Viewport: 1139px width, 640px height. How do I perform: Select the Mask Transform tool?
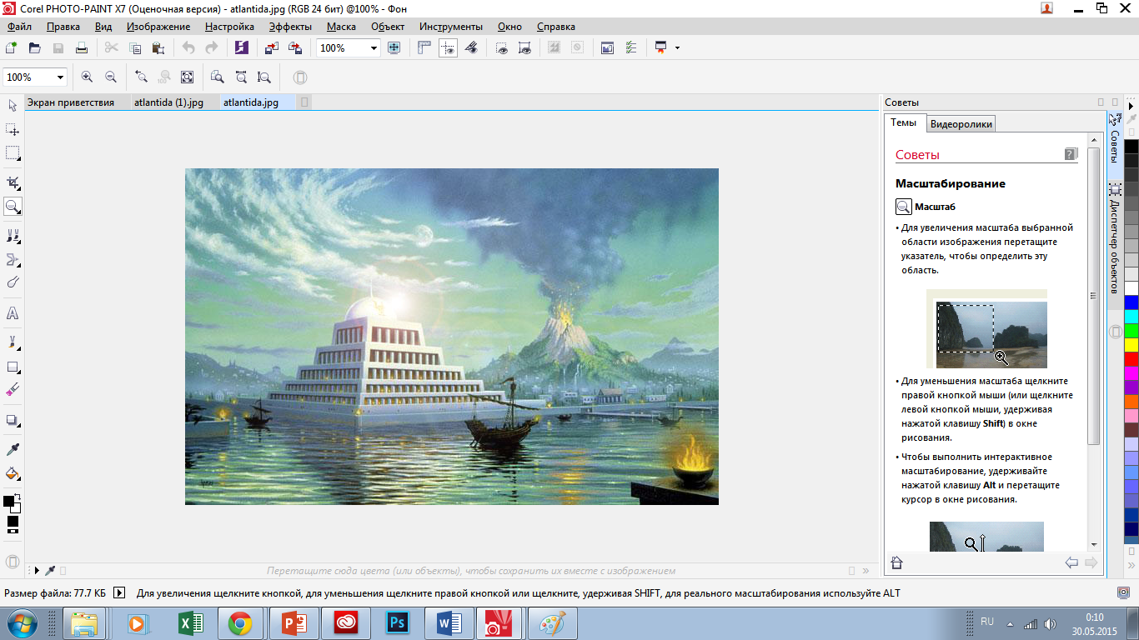tap(13, 130)
